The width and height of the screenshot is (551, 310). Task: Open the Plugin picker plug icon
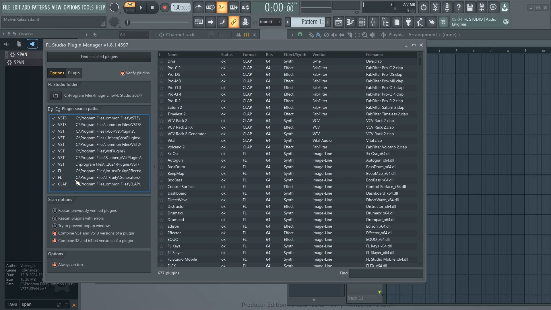click(408, 22)
